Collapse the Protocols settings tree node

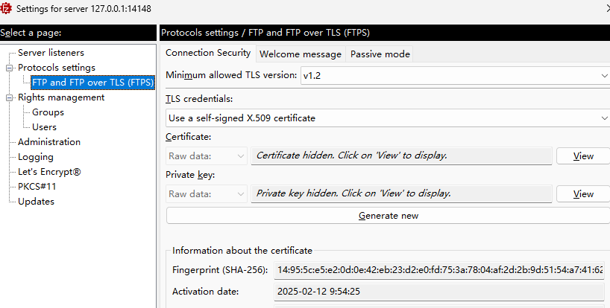(x=10, y=68)
